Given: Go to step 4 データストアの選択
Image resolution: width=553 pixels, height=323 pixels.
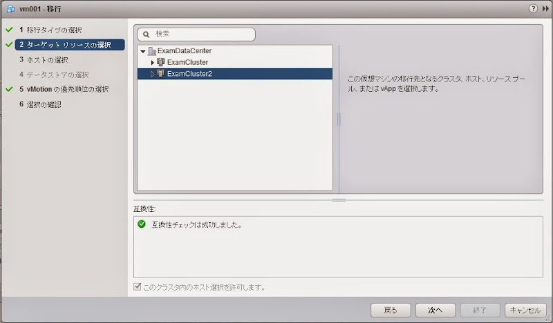Looking at the screenshot, I should (x=54, y=75).
